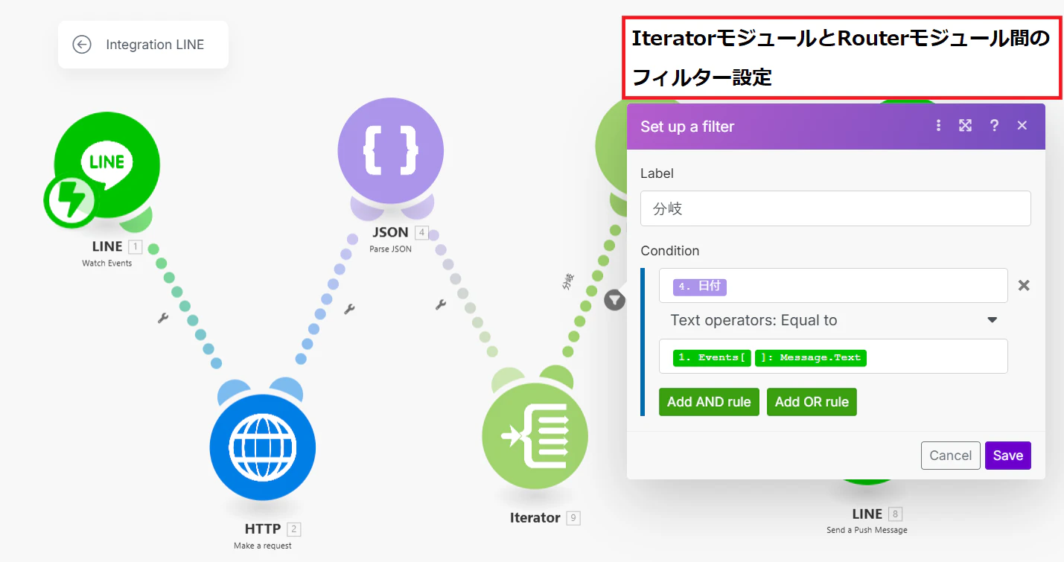The height and width of the screenshot is (562, 1064).
Task: Open help for Set up a filter
Action: pyautogui.click(x=994, y=125)
